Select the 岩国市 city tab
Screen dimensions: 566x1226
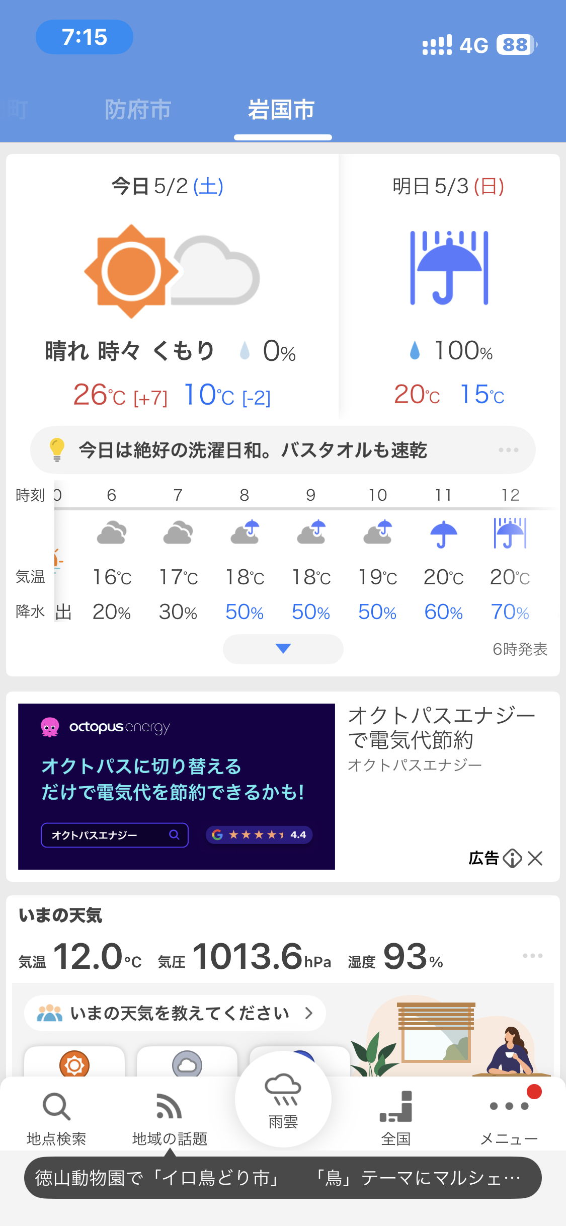281,109
